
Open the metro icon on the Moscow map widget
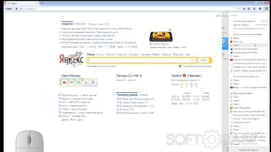point(64,82)
